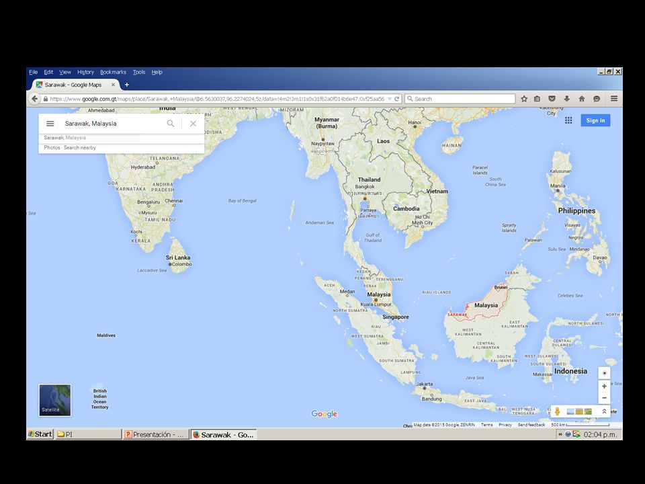
Task: Open the Hello chat bubble icon
Action: 597,99
